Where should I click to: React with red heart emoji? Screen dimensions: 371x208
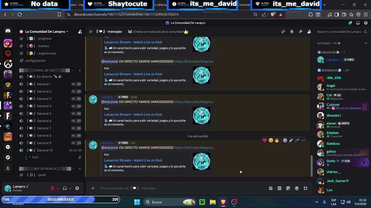[265, 140]
